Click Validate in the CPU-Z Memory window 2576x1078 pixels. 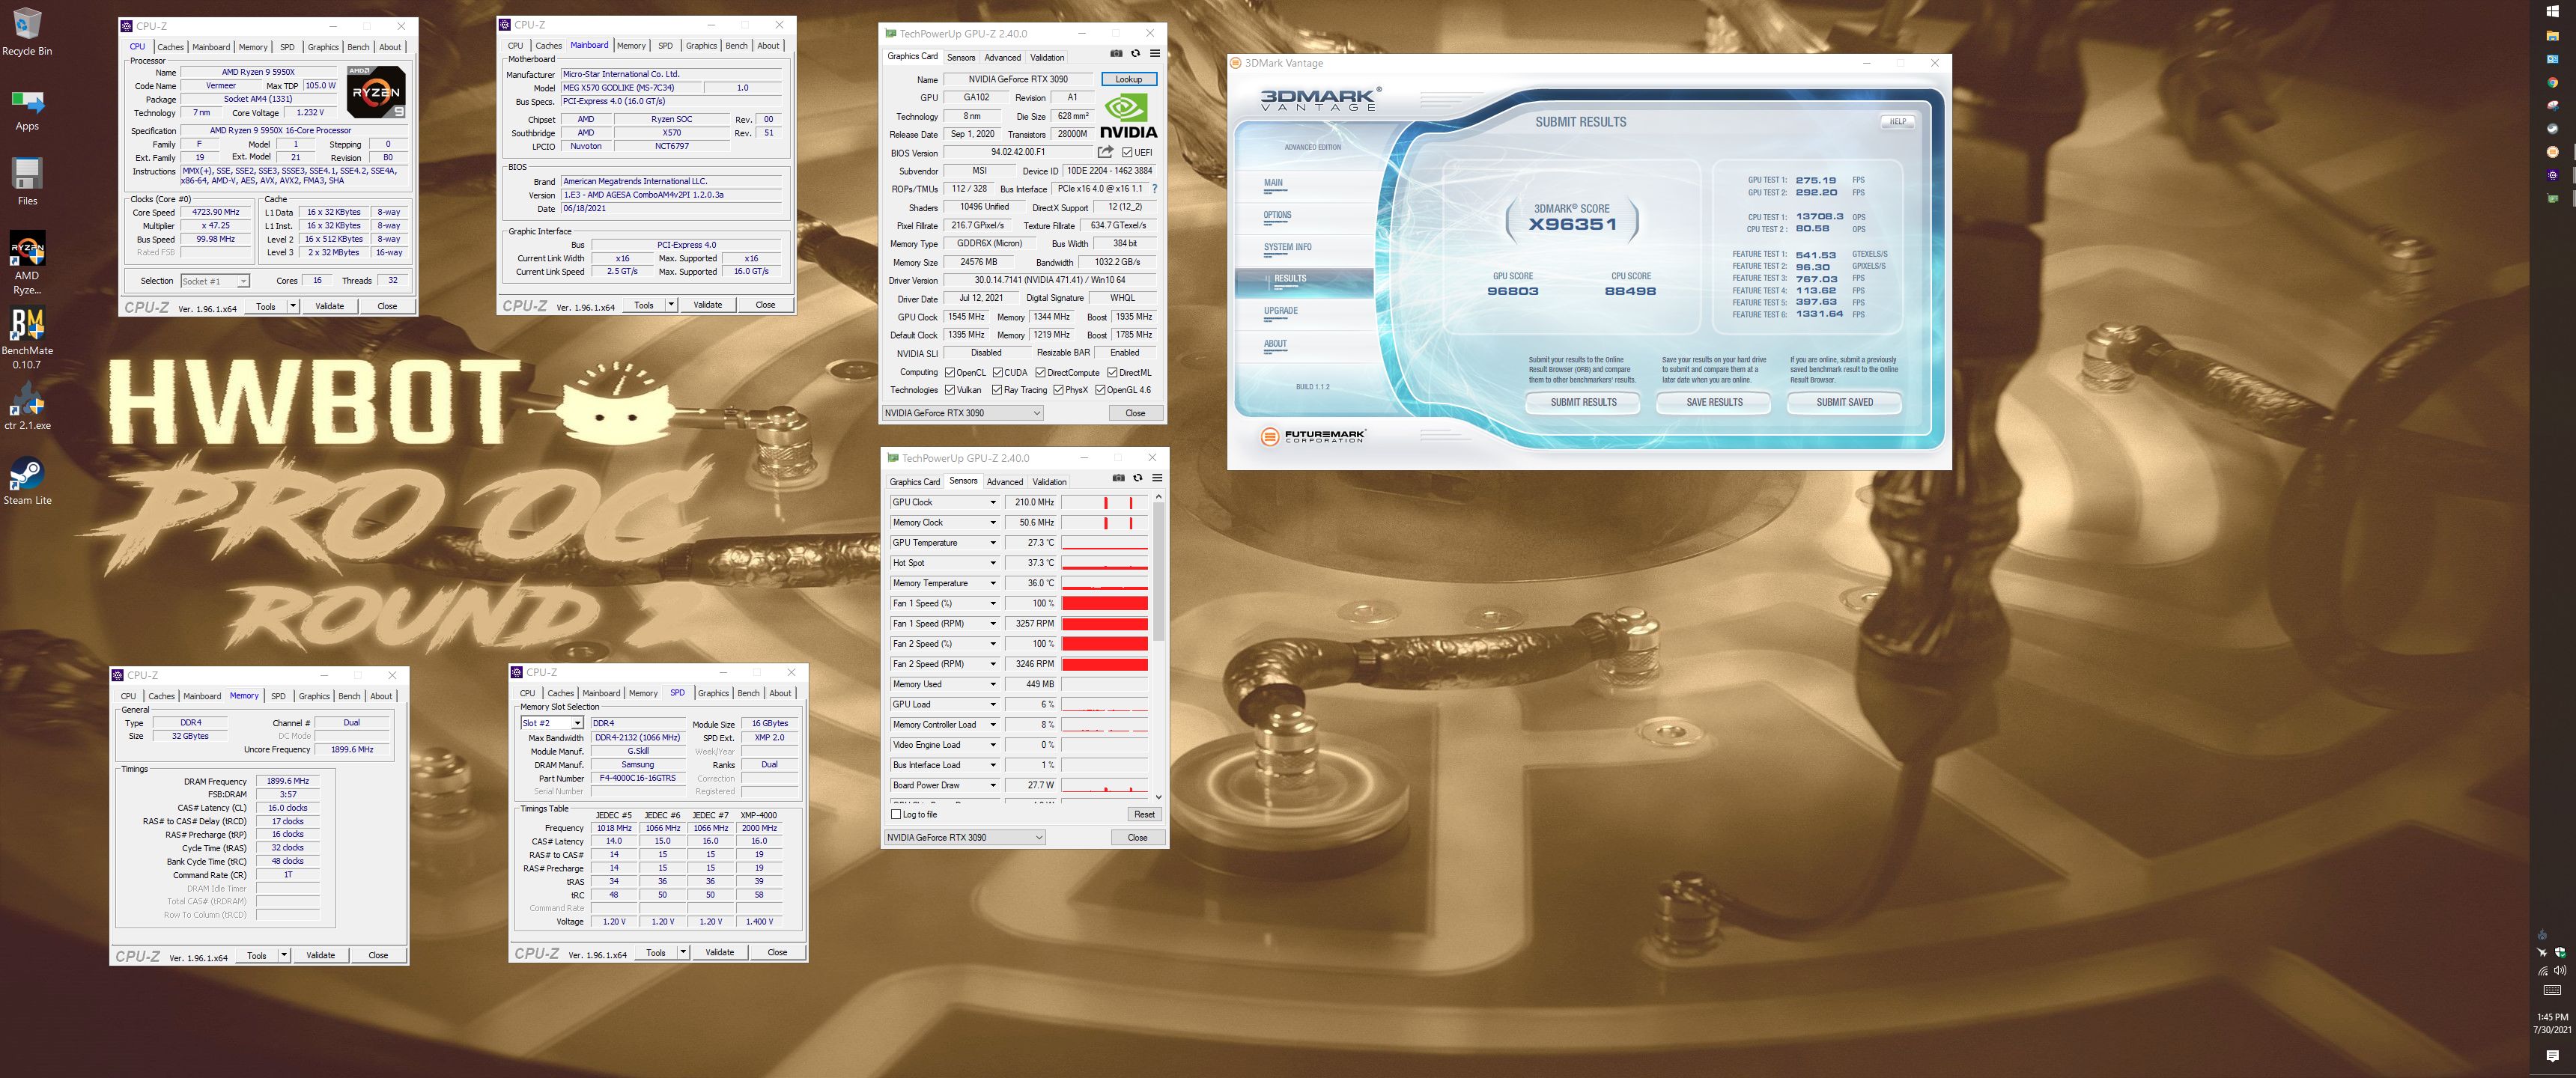pos(321,955)
